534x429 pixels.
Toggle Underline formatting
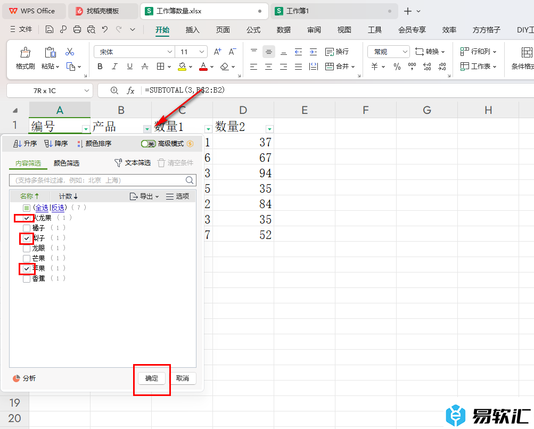(x=130, y=67)
